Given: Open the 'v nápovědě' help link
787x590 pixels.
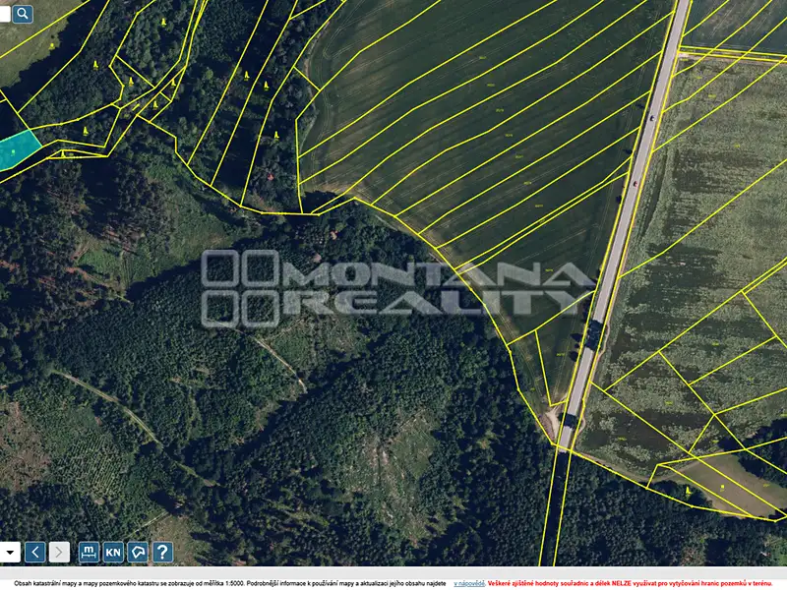Looking at the screenshot, I should pos(469,583).
